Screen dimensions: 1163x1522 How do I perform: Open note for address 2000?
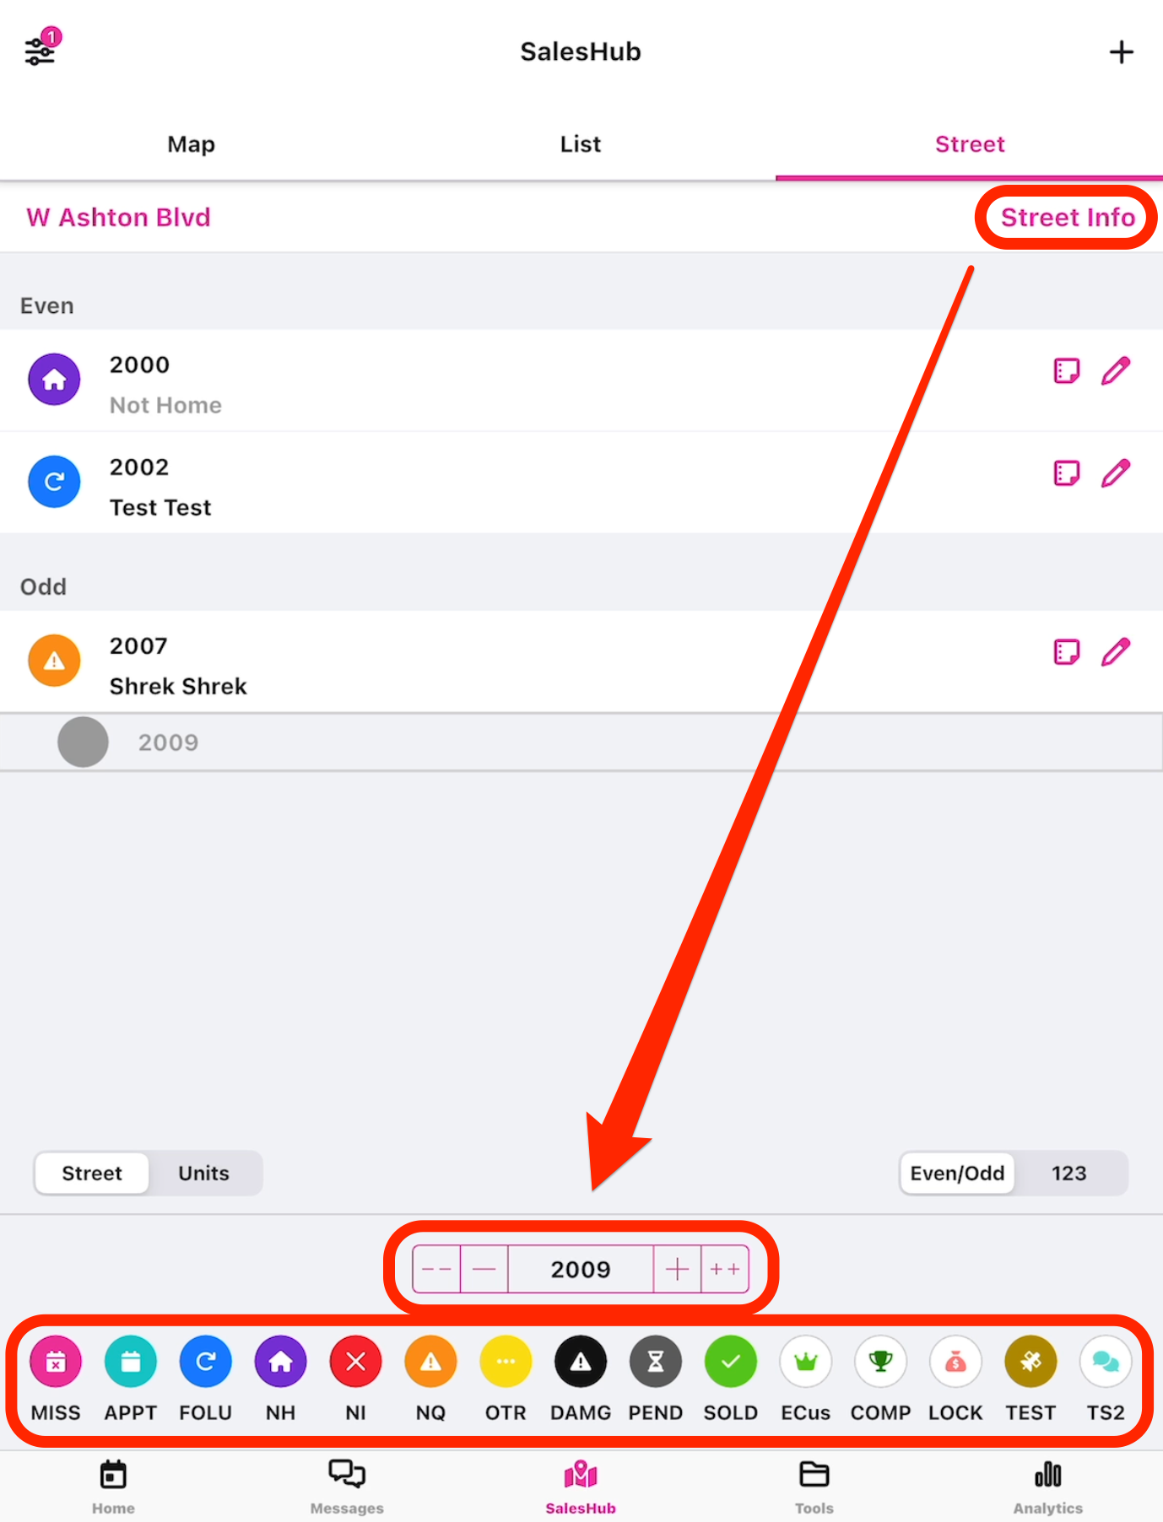point(1066,371)
